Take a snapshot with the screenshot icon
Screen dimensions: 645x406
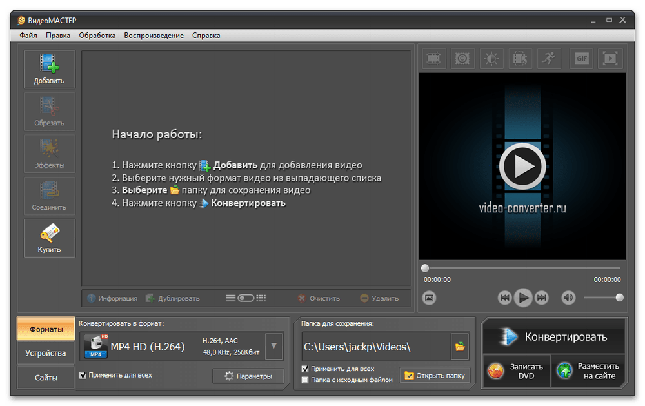(430, 298)
